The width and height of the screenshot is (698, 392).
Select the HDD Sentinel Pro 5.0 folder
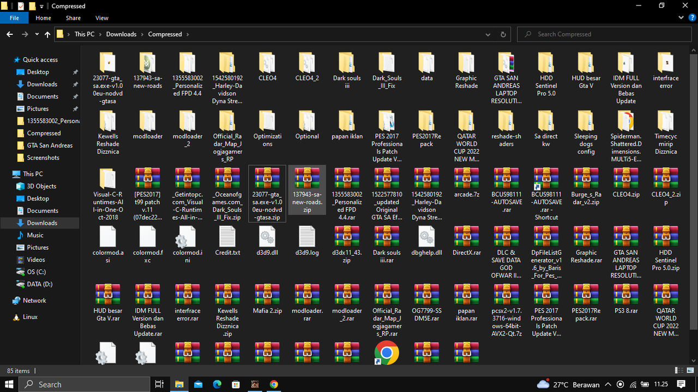(546, 75)
